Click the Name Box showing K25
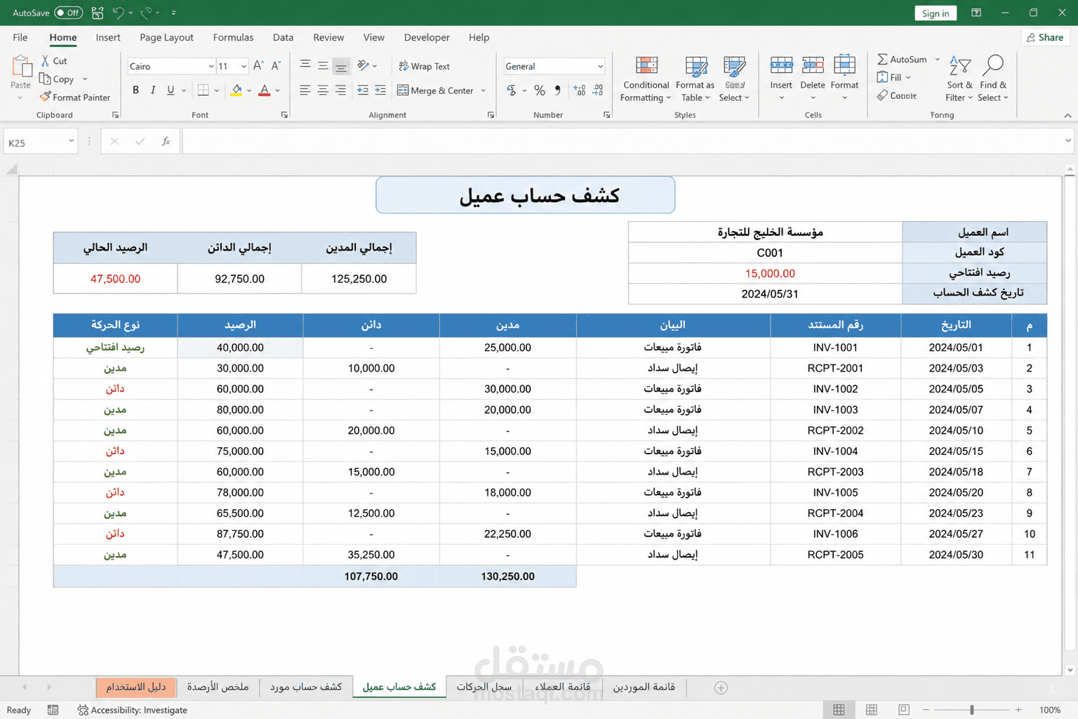1078x719 pixels. 41,142
